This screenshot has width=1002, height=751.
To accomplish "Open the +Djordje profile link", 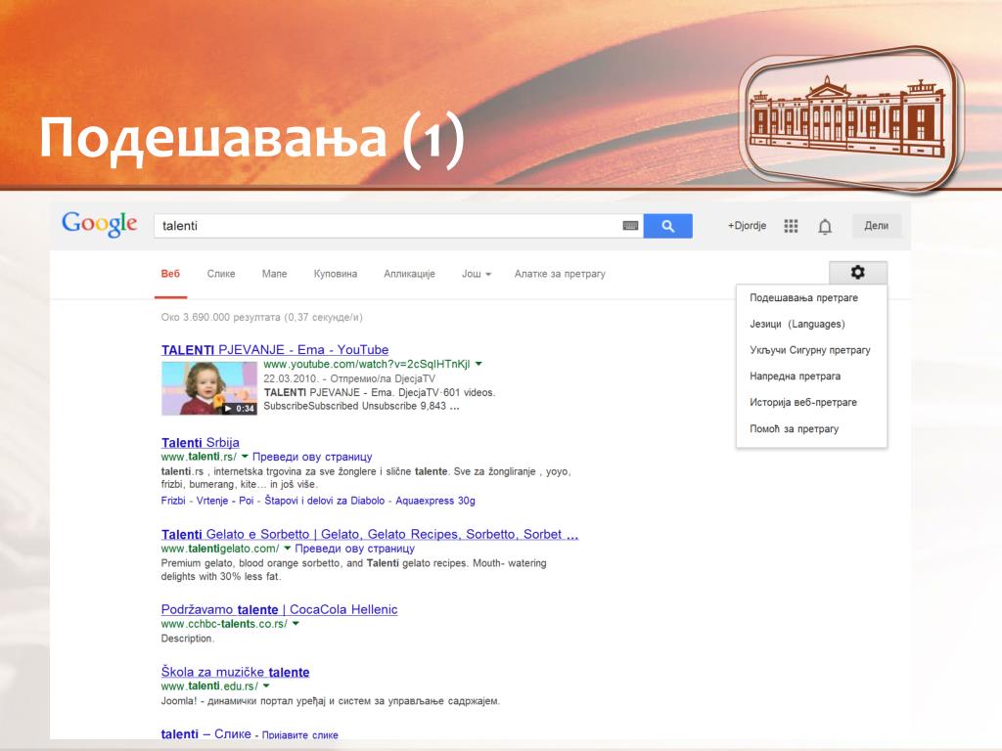I will pos(747,226).
